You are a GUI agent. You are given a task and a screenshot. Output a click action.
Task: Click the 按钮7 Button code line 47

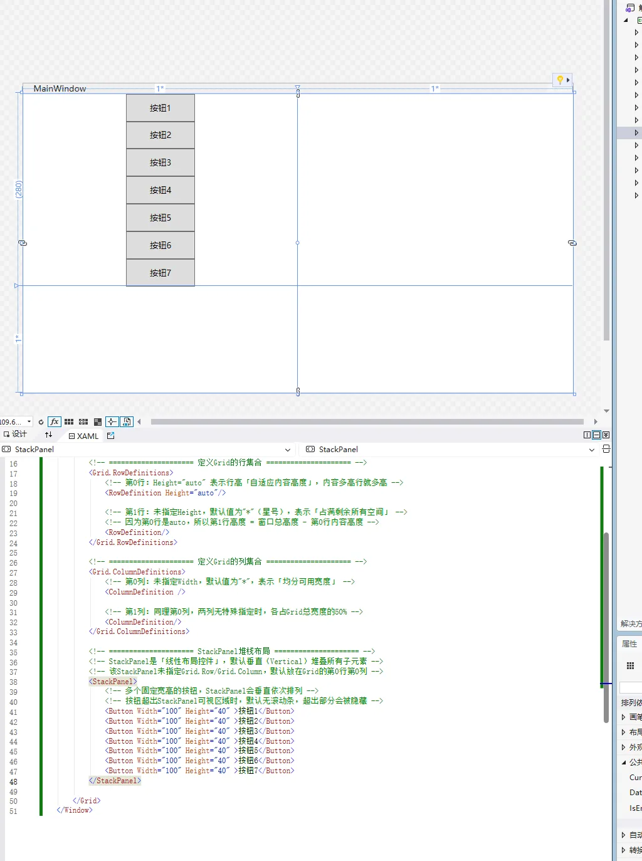tap(199, 771)
